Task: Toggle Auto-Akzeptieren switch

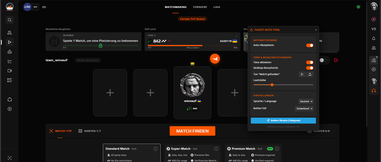Action: (310, 45)
